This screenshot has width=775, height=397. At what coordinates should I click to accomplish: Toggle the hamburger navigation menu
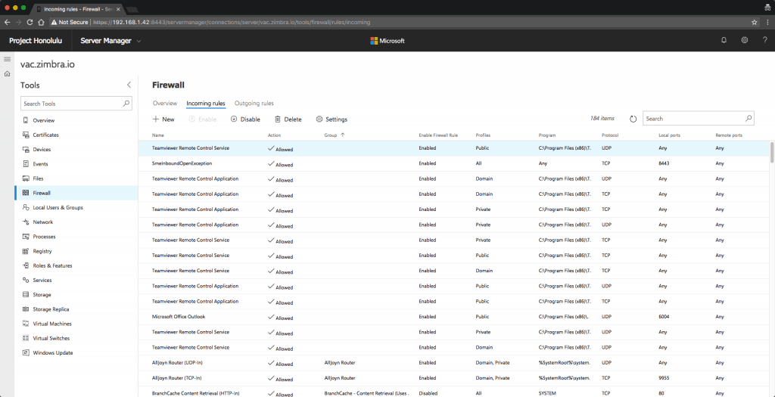pos(7,59)
